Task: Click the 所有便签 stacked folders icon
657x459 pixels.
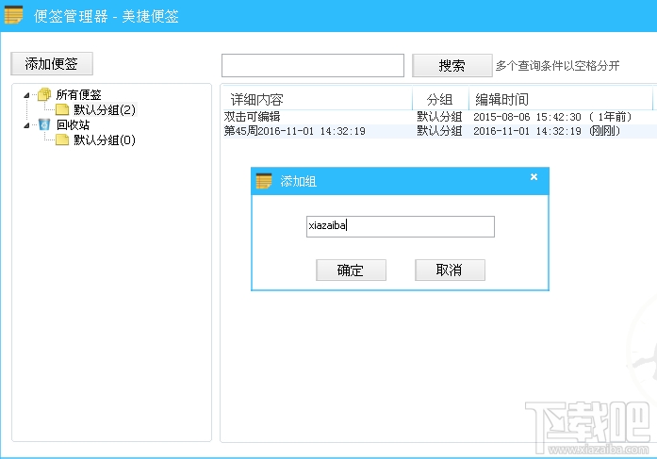Action: [x=44, y=94]
